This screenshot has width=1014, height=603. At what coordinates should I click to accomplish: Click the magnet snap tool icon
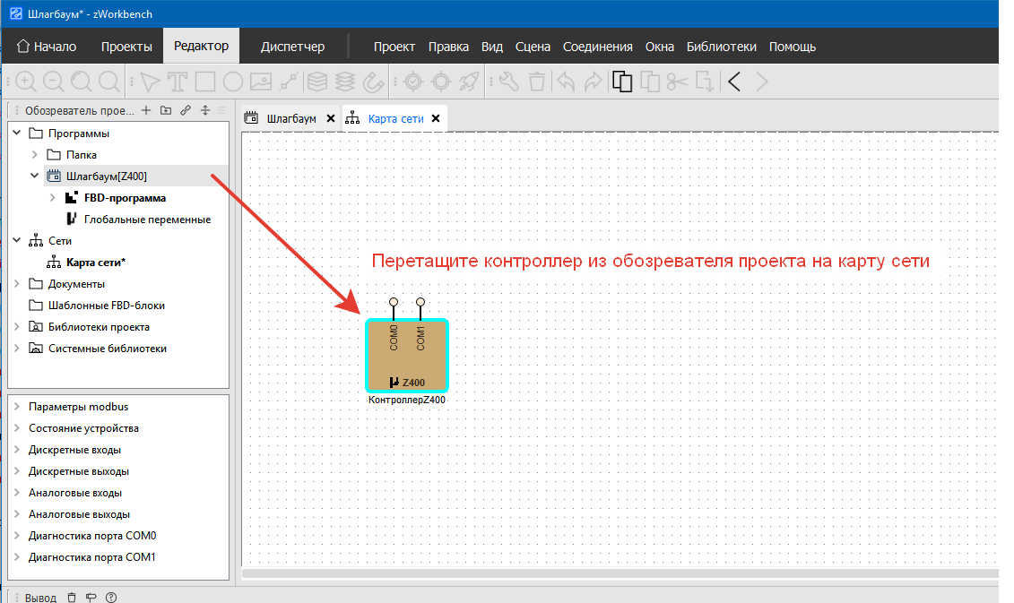pyautogui.click(x=372, y=82)
